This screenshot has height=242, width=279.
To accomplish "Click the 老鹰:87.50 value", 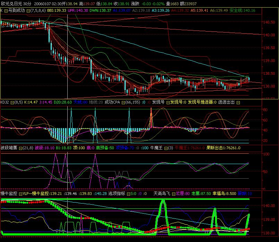I will pos(201,194).
